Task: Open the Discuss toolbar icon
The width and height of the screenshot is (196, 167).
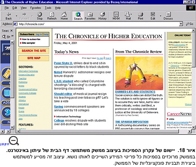Action: (x=168, y=16)
